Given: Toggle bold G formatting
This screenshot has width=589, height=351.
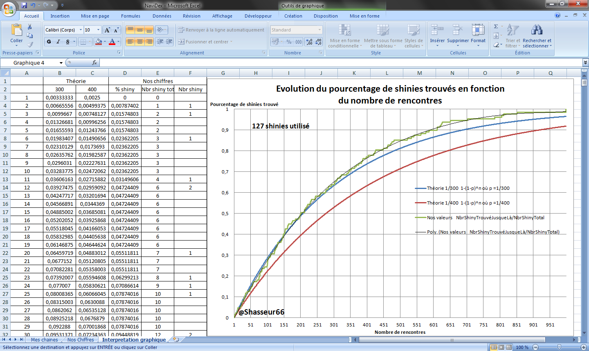Looking at the screenshot, I should [x=49, y=42].
